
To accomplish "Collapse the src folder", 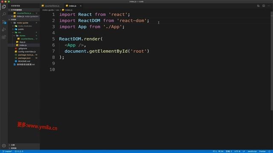I will click(x=13, y=32).
